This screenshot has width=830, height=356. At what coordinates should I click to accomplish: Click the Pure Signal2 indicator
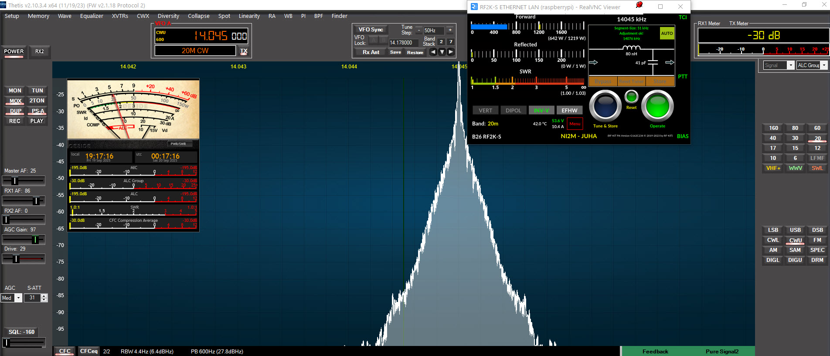pyautogui.click(x=722, y=352)
